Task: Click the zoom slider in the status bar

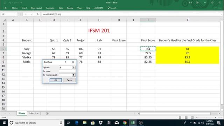Action: (206, 118)
